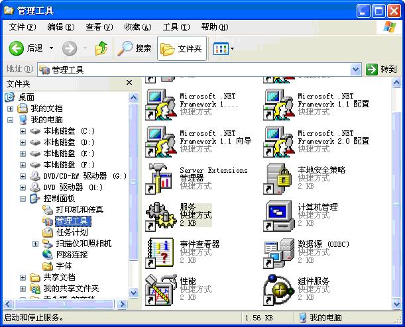Screen dimensions: 405x327
Task: Click folder tree scroll right arrow
Action: click(122, 304)
